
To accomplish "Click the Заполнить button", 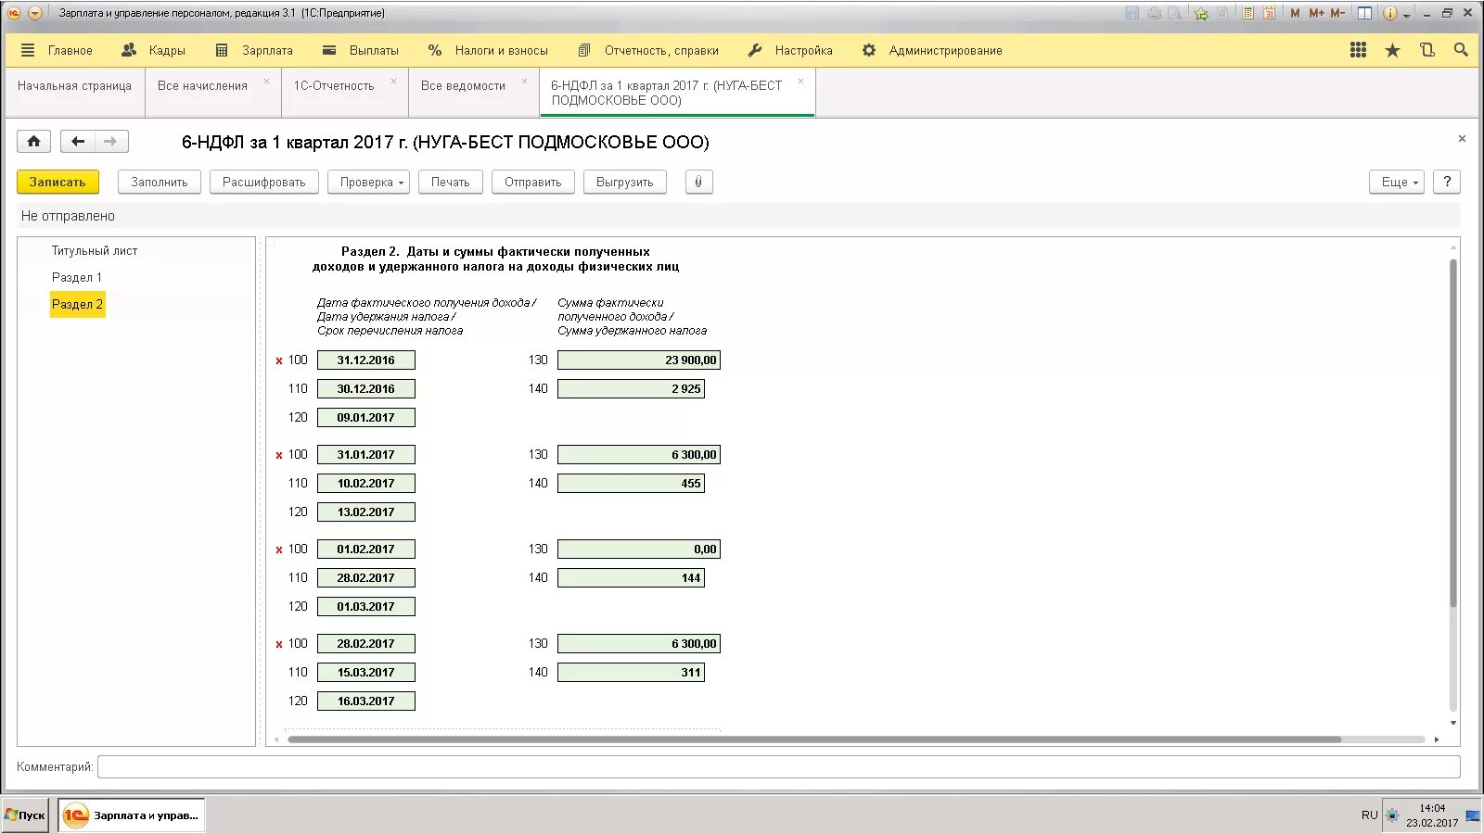I will coord(160,182).
